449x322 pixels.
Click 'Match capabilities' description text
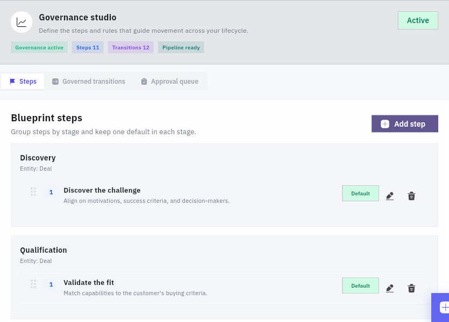[136, 293]
